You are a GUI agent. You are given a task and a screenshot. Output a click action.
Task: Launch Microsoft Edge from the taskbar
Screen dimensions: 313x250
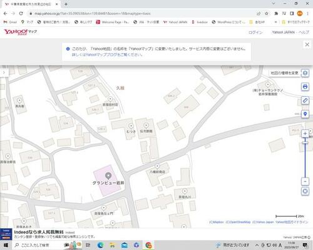(100, 245)
